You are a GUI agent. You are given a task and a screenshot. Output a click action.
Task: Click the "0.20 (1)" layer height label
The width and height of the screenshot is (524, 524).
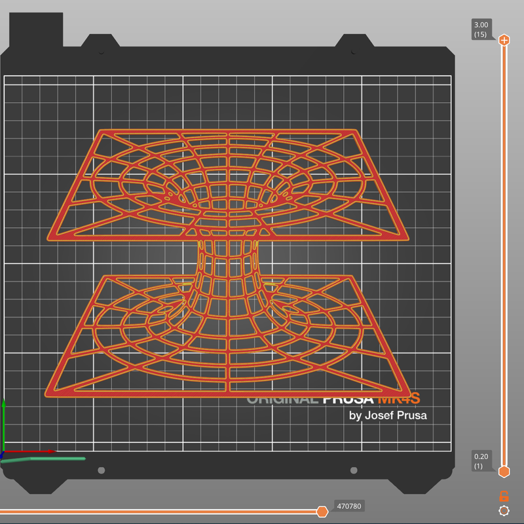(481, 461)
